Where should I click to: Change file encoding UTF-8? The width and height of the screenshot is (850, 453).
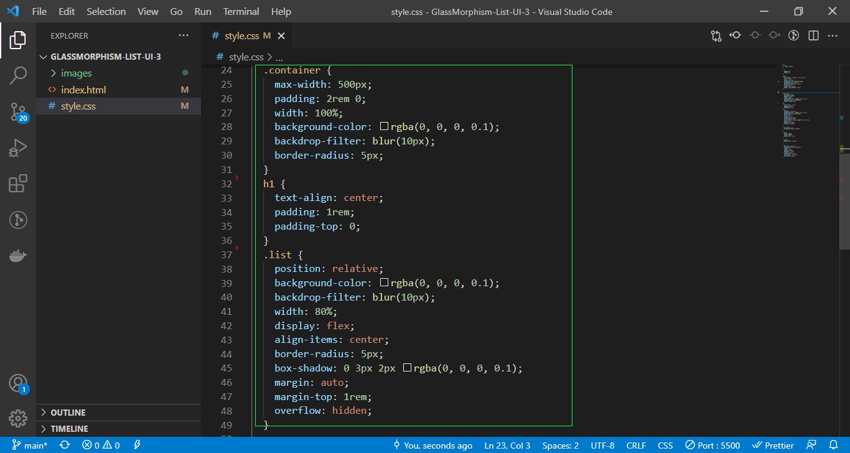pos(602,446)
